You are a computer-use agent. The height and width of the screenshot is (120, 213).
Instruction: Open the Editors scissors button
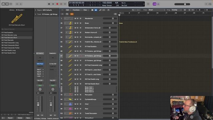[21, 4]
